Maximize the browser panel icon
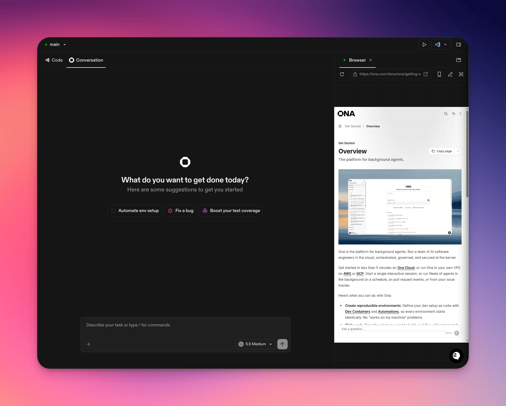Viewport: 506px width, 406px height. pos(459,60)
